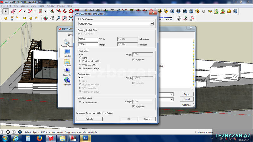Open upper dropdown beside Export button
253x142 pixels.
point(172,94)
